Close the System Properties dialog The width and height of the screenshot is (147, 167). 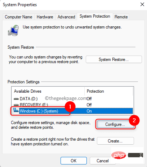(142, 4)
